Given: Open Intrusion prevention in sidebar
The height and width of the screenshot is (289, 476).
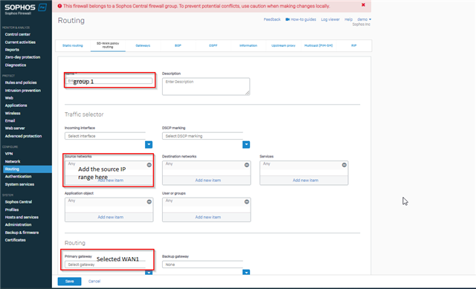Looking at the screenshot, I should [23, 91].
